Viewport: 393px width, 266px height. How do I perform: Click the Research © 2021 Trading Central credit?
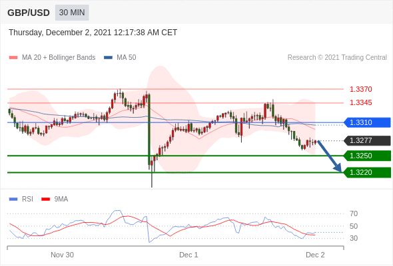(x=337, y=58)
